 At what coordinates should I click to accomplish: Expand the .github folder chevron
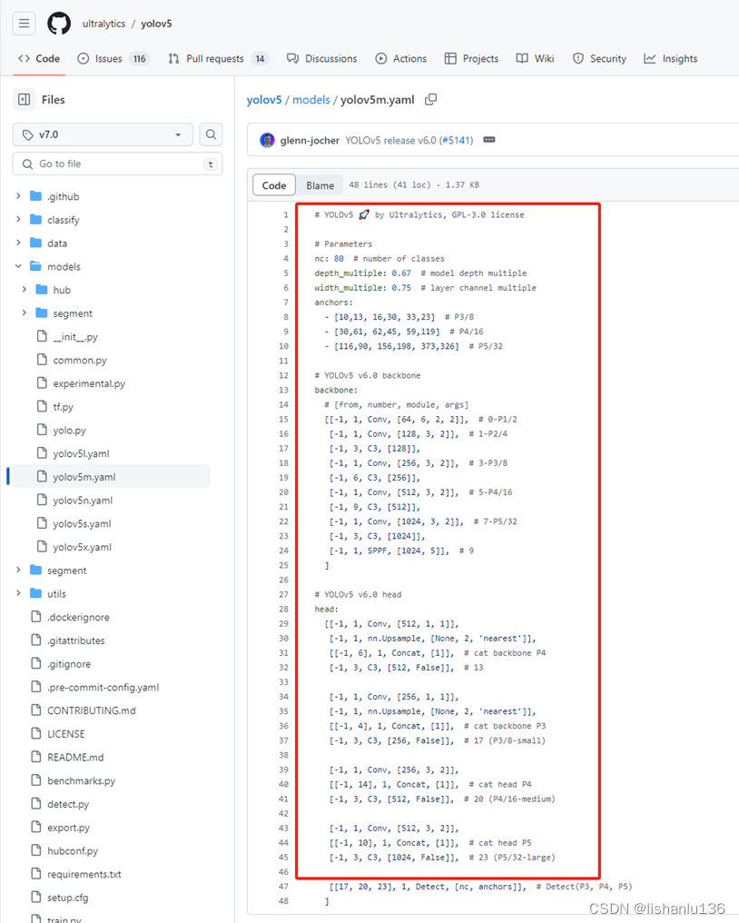18,196
